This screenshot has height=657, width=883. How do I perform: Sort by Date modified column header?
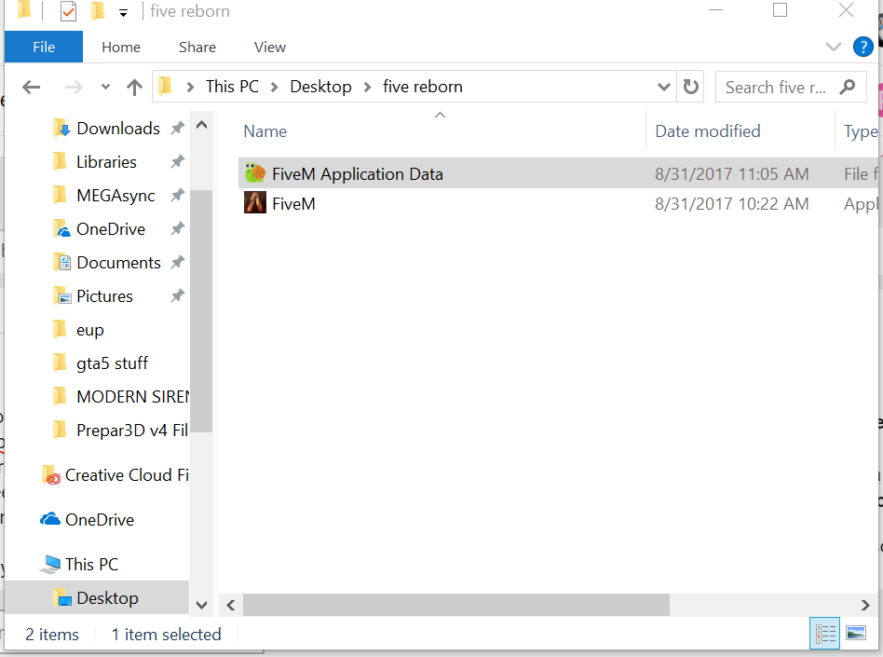708,131
